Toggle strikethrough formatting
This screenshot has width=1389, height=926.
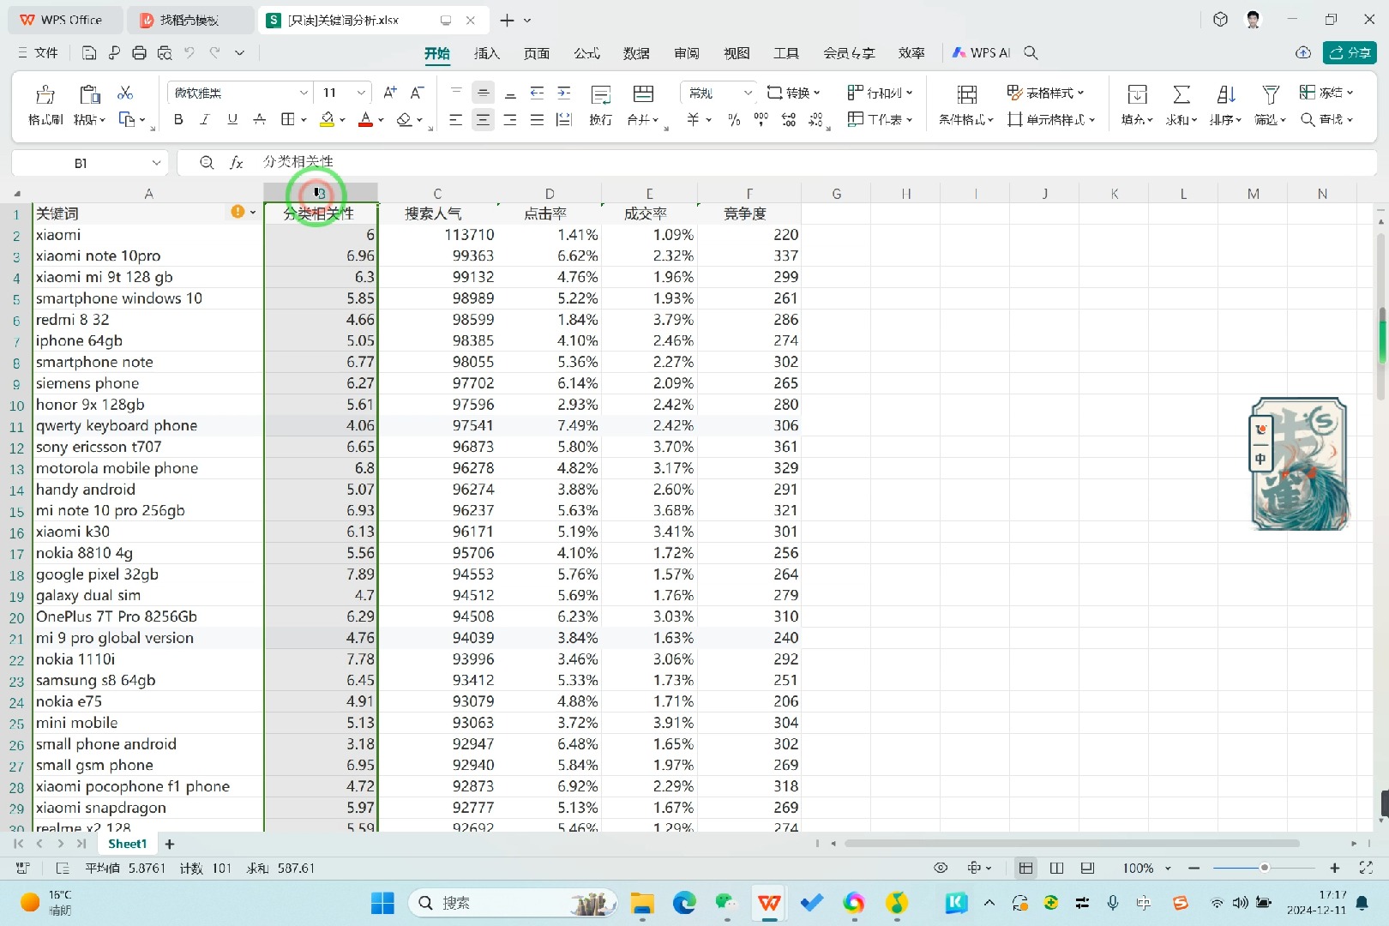tap(260, 120)
